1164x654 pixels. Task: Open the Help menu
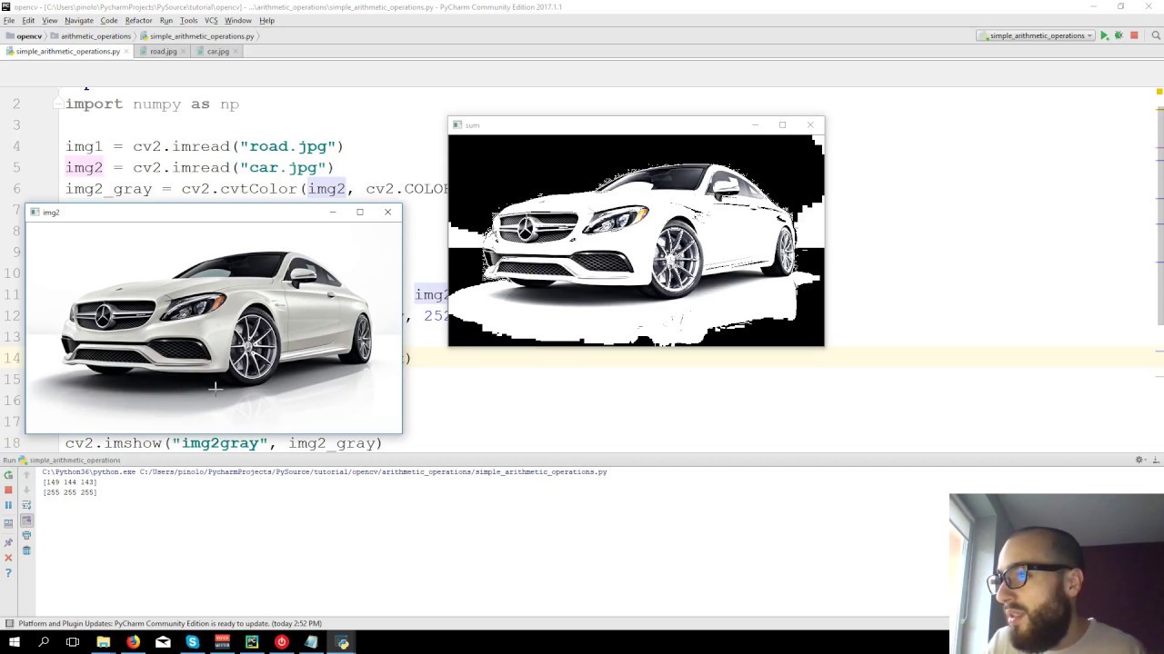pyautogui.click(x=266, y=20)
